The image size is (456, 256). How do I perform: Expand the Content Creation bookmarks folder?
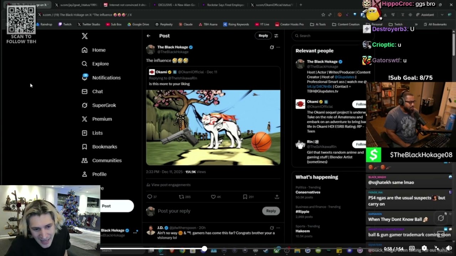[346, 25]
